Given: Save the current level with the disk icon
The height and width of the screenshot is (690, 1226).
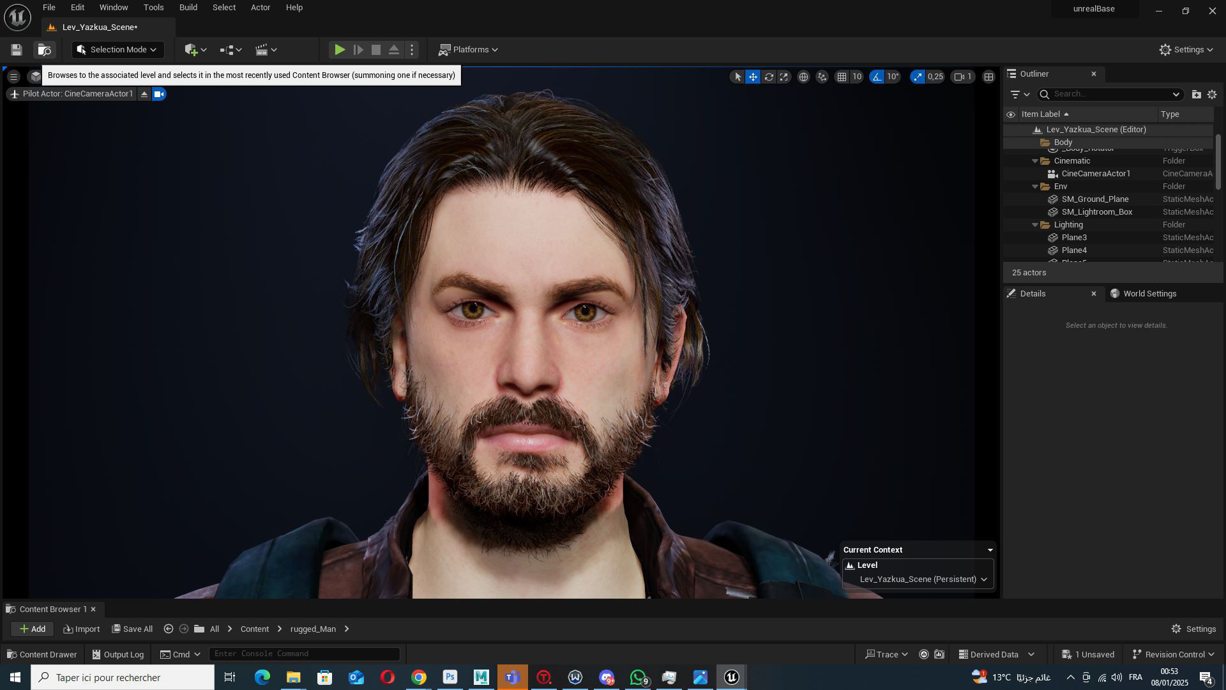Looking at the screenshot, I should click(x=17, y=50).
